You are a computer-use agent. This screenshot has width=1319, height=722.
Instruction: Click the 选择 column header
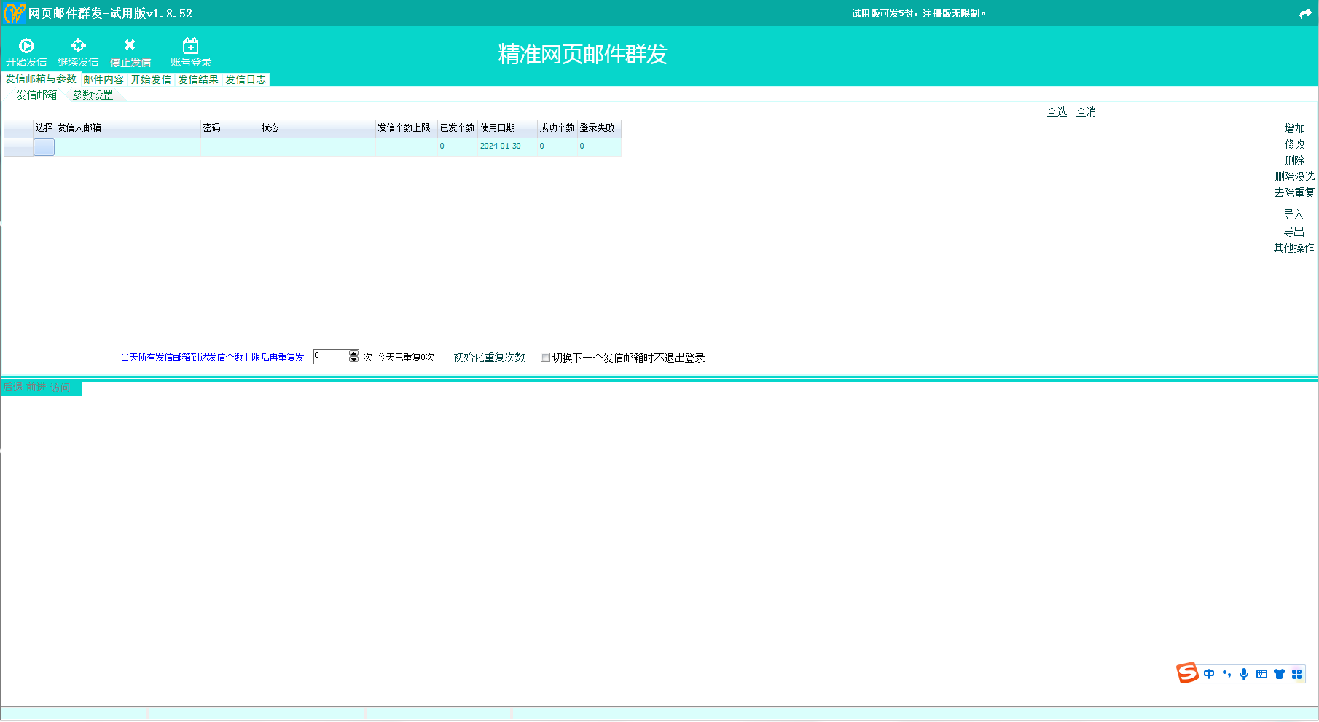tap(44, 127)
